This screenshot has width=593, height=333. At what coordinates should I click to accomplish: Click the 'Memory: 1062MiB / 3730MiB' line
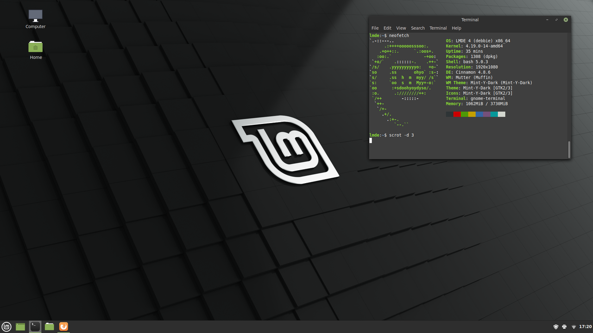tap(477, 104)
